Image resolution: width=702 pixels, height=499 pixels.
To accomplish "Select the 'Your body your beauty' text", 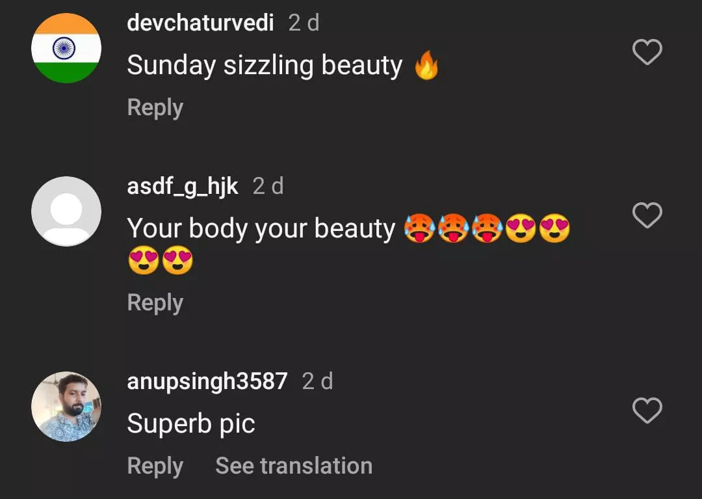I will pyautogui.click(x=261, y=228).
